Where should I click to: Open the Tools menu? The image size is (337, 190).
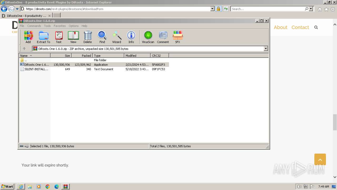(x=47, y=26)
